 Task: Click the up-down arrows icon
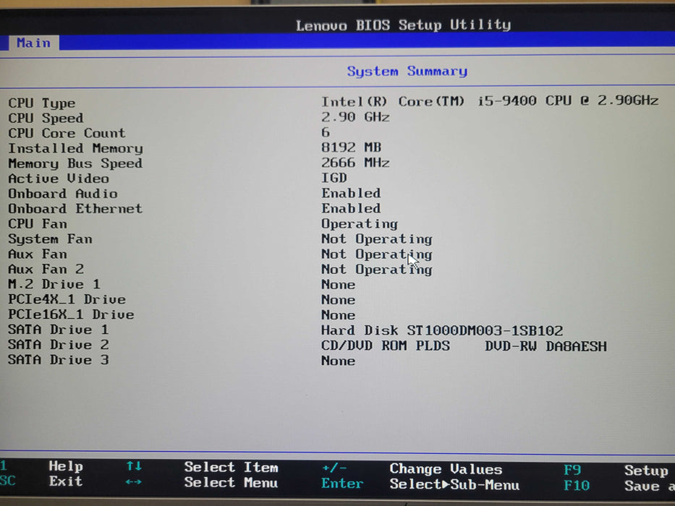134,466
